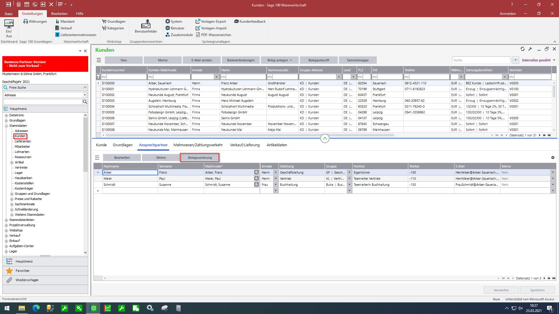This screenshot has height=314, width=559.
Task: Open Kundenfeedback
Action: click(x=250, y=22)
